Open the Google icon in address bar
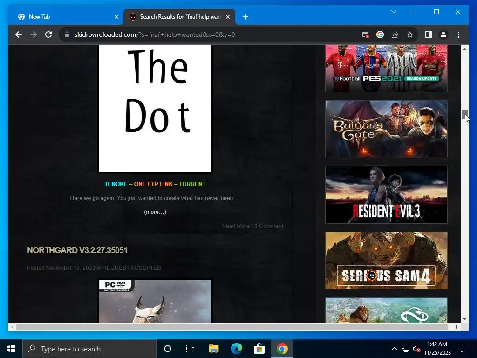The width and height of the screenshot is (477, 358). [380, 34]
